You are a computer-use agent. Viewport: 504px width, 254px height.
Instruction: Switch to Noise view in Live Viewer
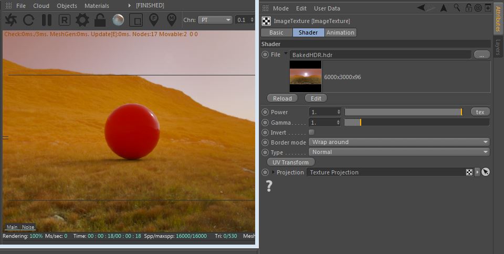(28, 227)
